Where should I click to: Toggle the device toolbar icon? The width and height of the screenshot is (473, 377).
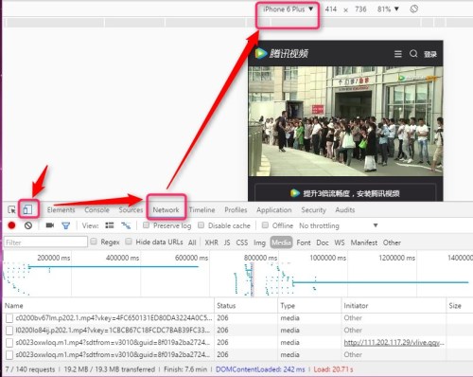27,209
